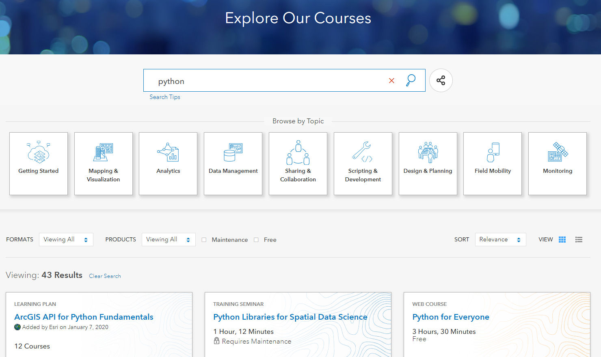601x357 pixels.
Task: Browse the Monitoring topic
Action: click(x=557, y=163)
